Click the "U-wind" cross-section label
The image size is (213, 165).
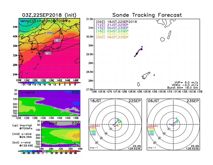click(x=27, y=92)
